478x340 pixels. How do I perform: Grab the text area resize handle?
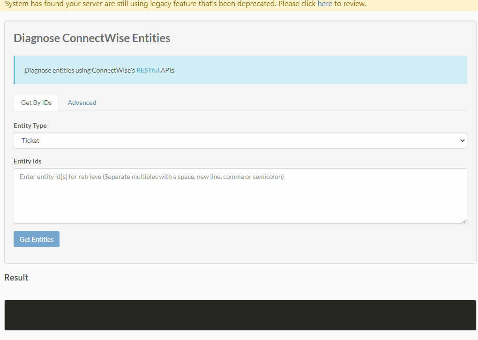click(464, 221)
